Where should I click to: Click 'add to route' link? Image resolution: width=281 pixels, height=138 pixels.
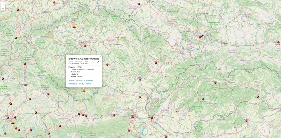88,81
